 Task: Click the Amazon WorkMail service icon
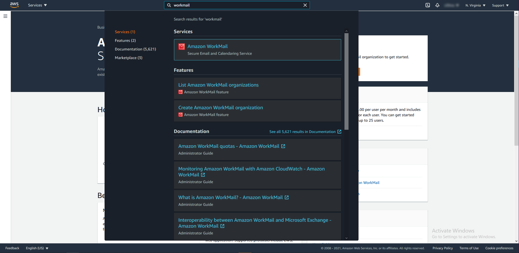click(x=182, y=47)
